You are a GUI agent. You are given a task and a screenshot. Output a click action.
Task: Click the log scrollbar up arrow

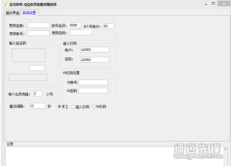(225, 149)
